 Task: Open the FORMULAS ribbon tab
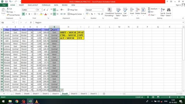(46, 5)
